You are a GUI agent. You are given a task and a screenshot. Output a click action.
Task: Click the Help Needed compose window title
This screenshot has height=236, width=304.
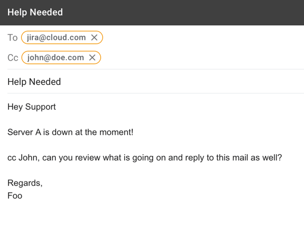tap(35, 12)
